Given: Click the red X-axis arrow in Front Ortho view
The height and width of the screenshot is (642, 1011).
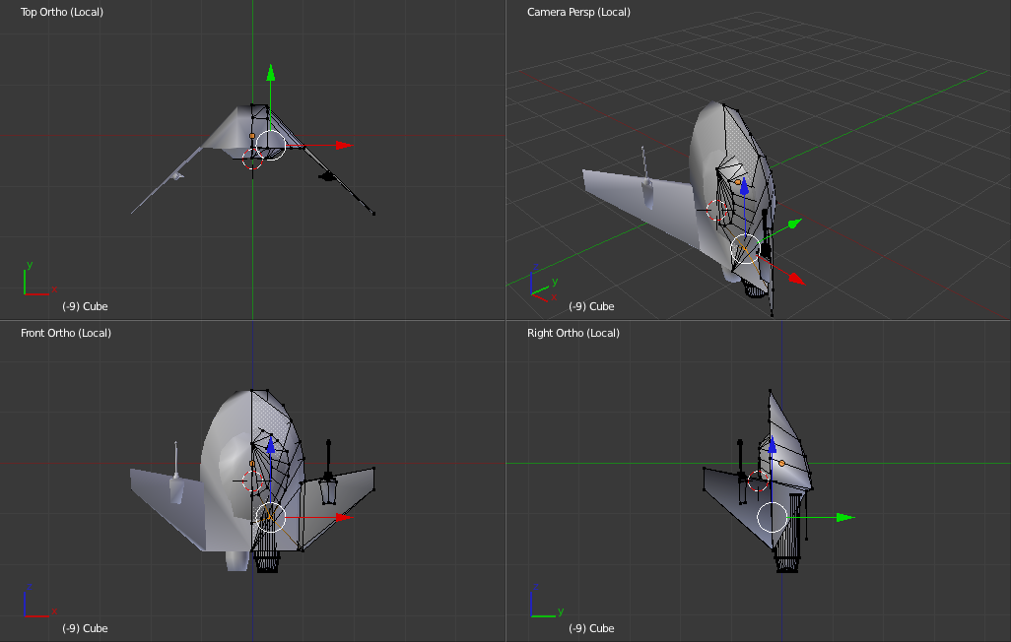Looking at the screenshot, I should [343, 516].
